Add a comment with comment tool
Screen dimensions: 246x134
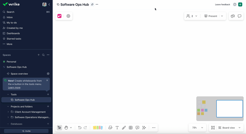[137, 128]
